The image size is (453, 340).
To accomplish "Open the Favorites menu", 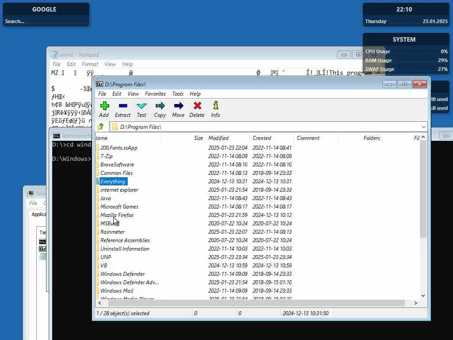I will [x=155, y=94].
